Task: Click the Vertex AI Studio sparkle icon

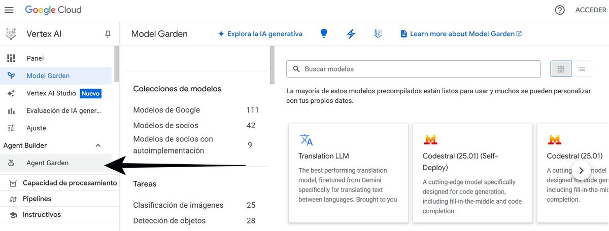Action: pyautogui.click(x=11, y=93)
